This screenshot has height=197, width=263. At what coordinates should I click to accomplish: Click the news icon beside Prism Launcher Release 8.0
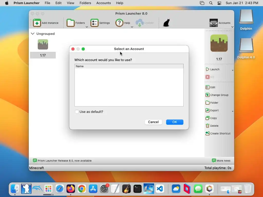pyautogui.click(x=35, y=161)
